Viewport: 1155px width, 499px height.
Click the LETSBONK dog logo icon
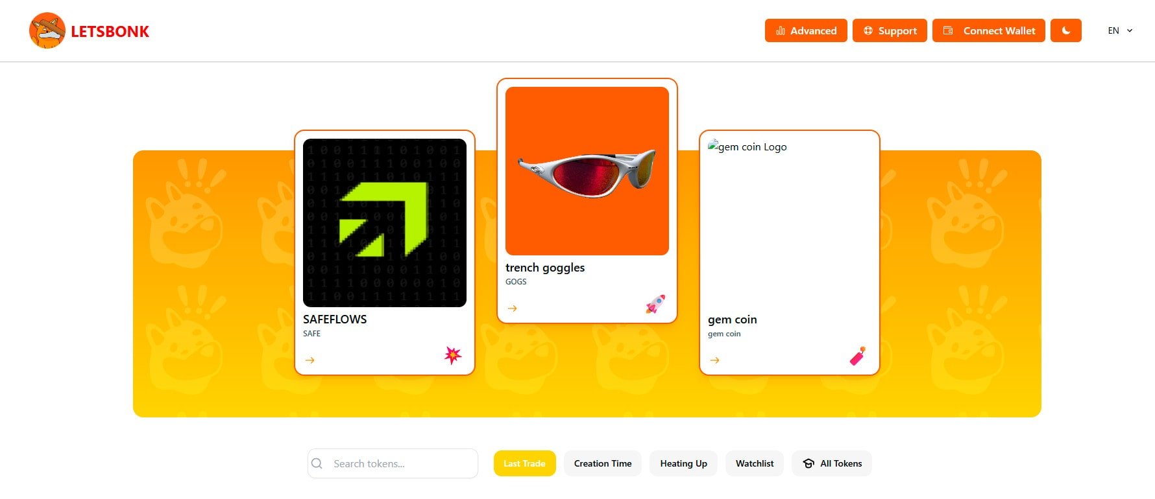point(47,30)
